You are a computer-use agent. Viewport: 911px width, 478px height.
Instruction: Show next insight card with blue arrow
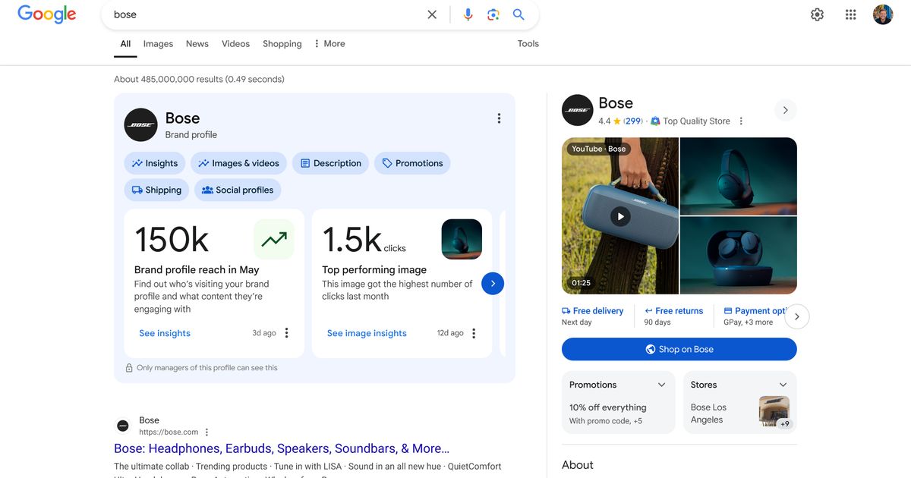(x=493, y=283)
